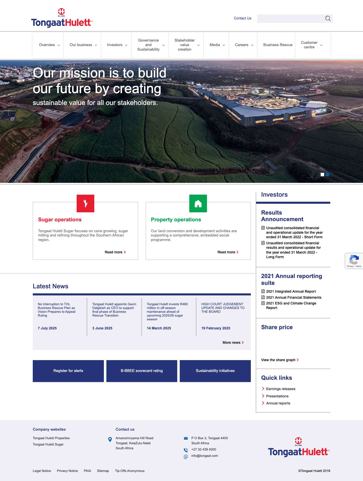
Task: Click the Privacy Notice footer link
Action: (x=67, y=471)
